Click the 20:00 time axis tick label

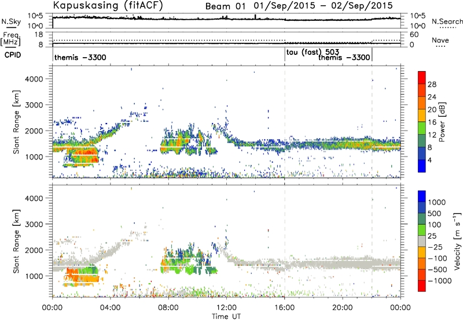tap(342, 308)
